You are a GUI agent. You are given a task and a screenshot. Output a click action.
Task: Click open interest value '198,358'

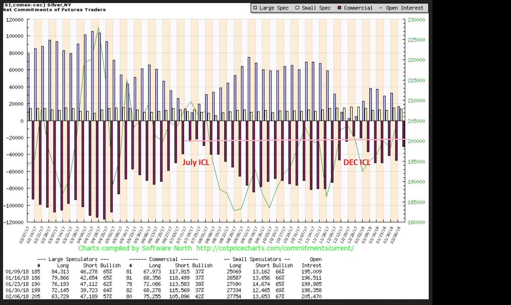[x=311, y=290]
